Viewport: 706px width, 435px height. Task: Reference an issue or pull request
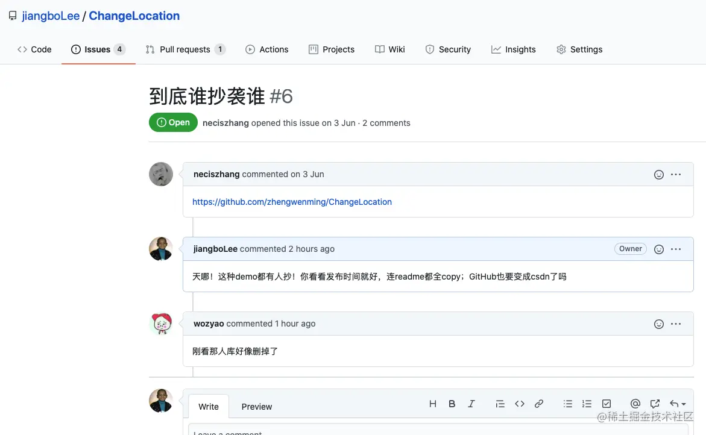click(x=655, y=404)
